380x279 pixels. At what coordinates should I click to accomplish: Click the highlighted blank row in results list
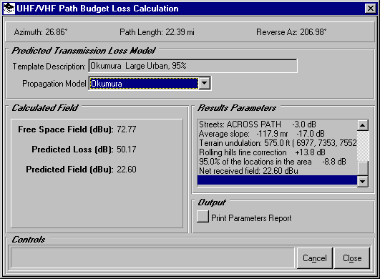coord(277,180)
